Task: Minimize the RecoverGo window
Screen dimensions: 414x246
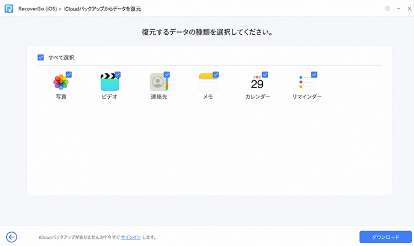Action: click(399, 8)
